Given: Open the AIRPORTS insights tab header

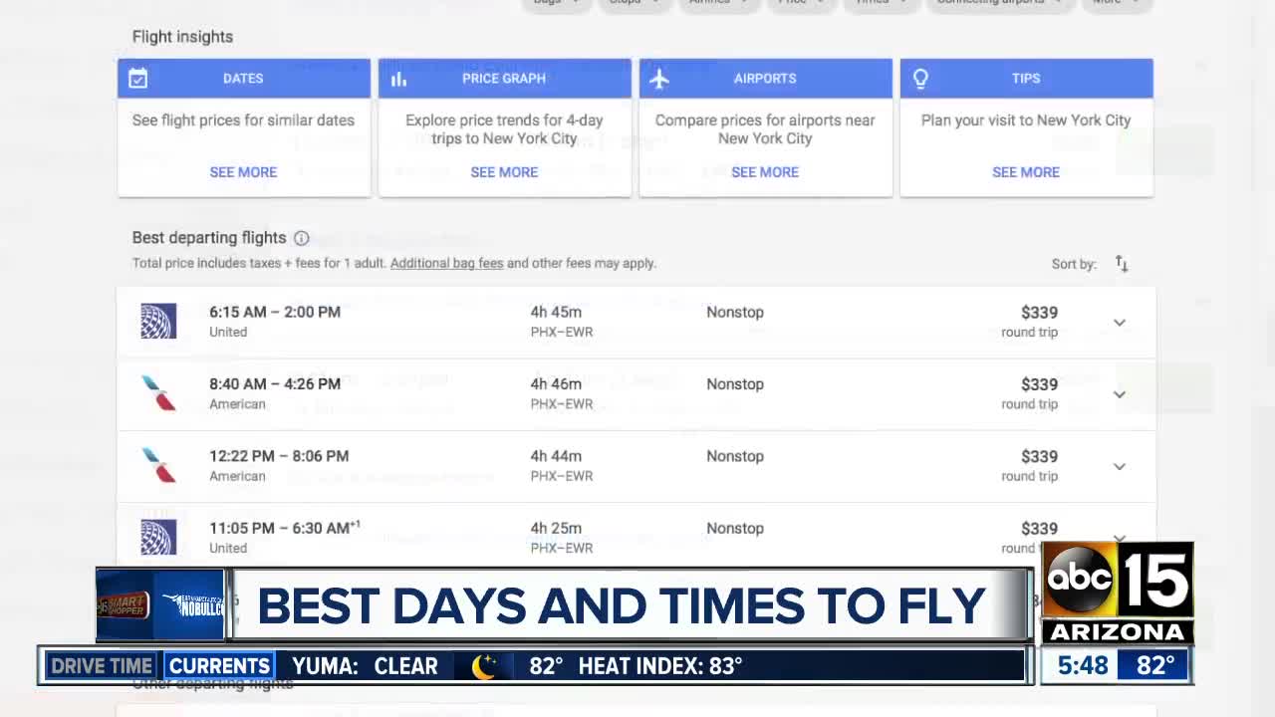Looking at the screenshot, I should [x=766, y=78].
